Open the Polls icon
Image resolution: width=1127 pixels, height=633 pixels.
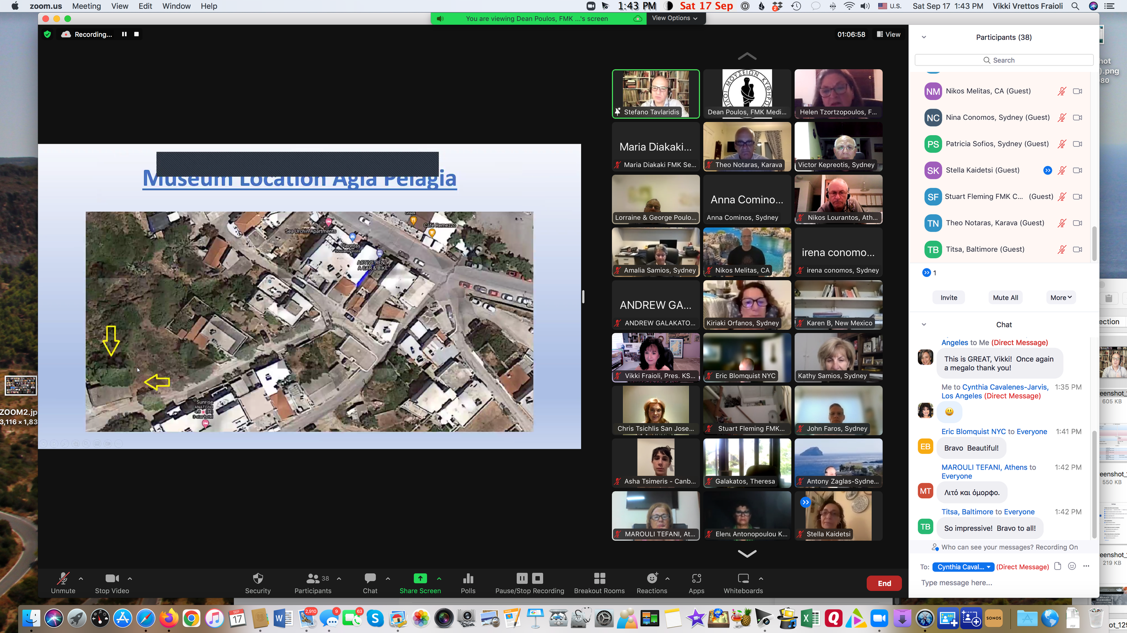[468, 578]
